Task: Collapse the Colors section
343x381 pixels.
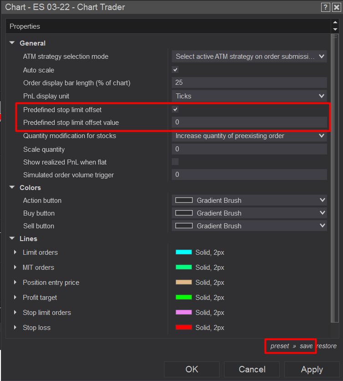Action: coord(12,187)
